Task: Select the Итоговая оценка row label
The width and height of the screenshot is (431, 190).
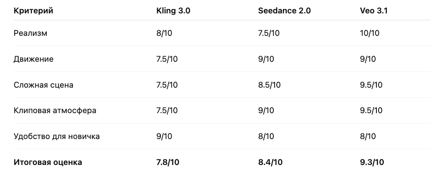Action: pos(48,162)
